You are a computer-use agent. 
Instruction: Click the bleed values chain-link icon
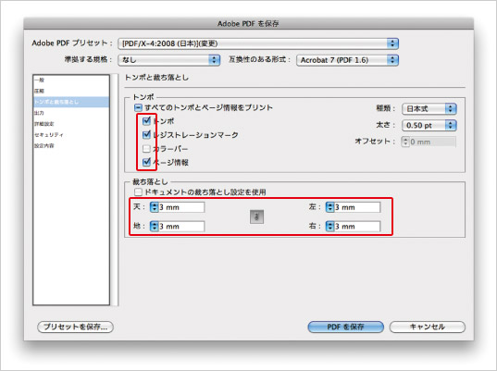coord(256,216)
